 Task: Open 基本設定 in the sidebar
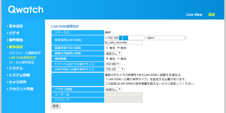click(x=16, y=26)
